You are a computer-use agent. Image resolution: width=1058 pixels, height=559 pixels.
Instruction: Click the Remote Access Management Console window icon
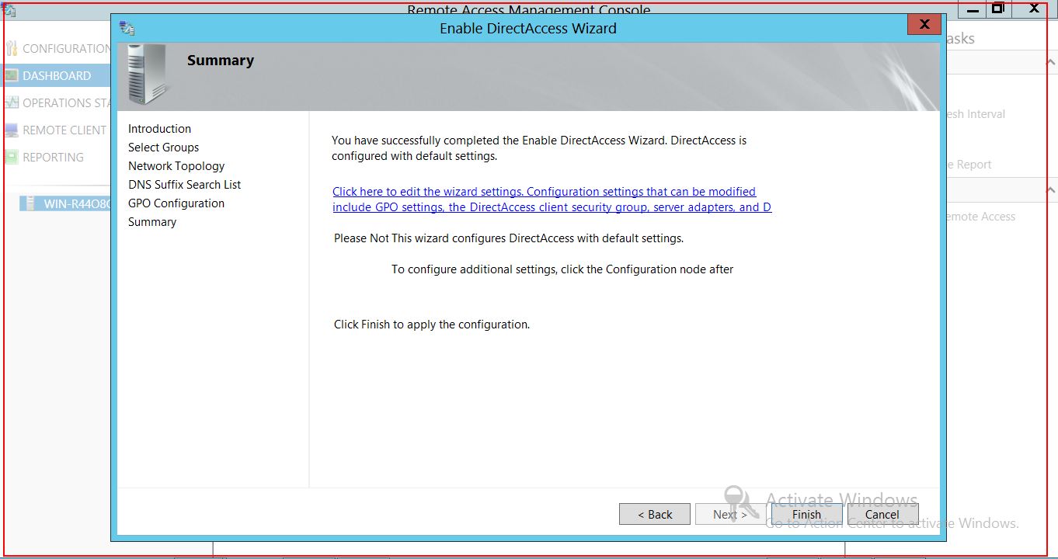9,10
